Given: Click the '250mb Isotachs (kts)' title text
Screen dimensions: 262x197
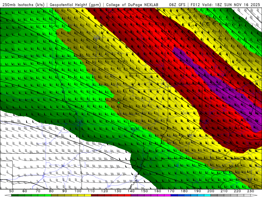Looking at the screenshot, I should point(24,5).
